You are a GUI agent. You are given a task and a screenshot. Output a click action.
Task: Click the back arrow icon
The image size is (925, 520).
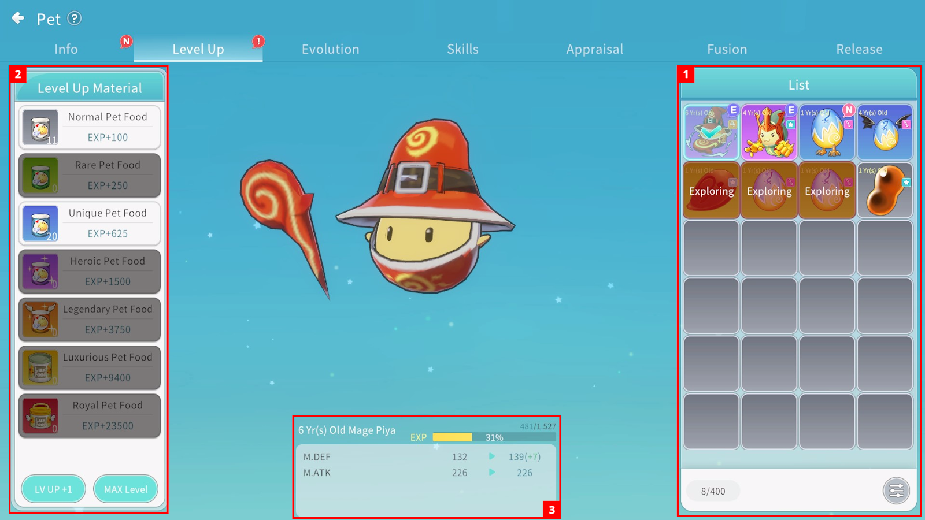point(18,18)
